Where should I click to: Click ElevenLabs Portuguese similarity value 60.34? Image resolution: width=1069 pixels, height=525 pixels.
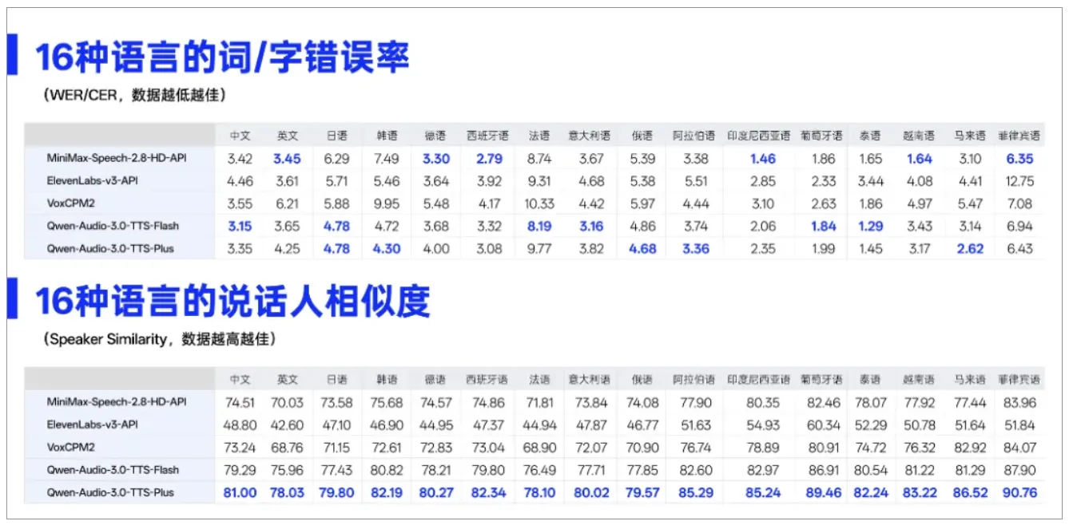[823, 425]
